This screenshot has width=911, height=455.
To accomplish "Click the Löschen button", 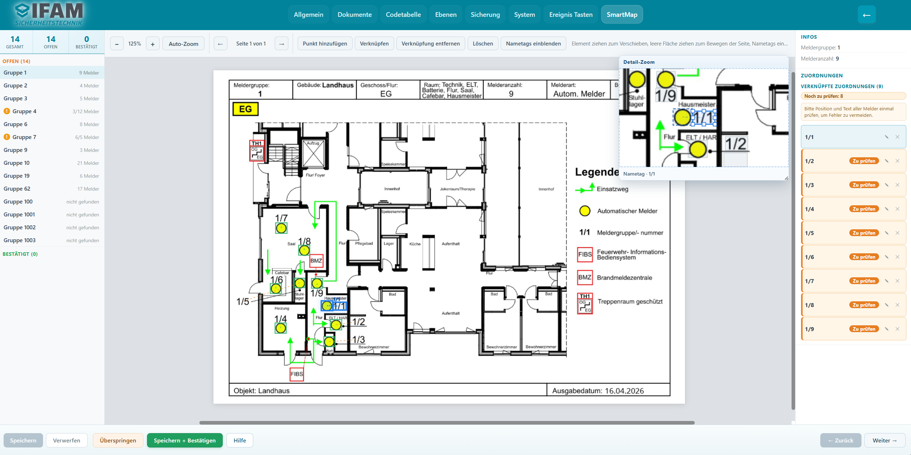I will click(483, 44).
